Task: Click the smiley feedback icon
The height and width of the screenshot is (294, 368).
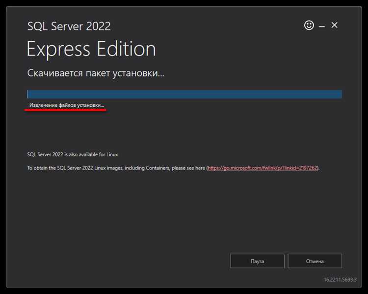Action: 309,25
